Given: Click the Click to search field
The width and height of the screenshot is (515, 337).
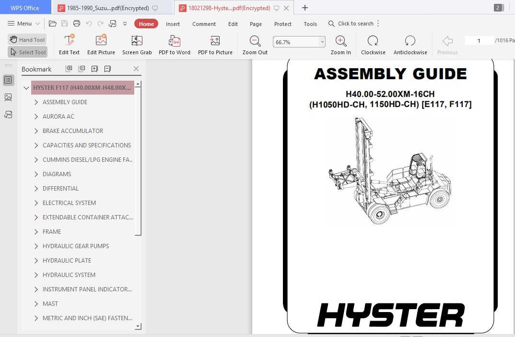Looking at the screenshot, I should [x=356, y=24].
